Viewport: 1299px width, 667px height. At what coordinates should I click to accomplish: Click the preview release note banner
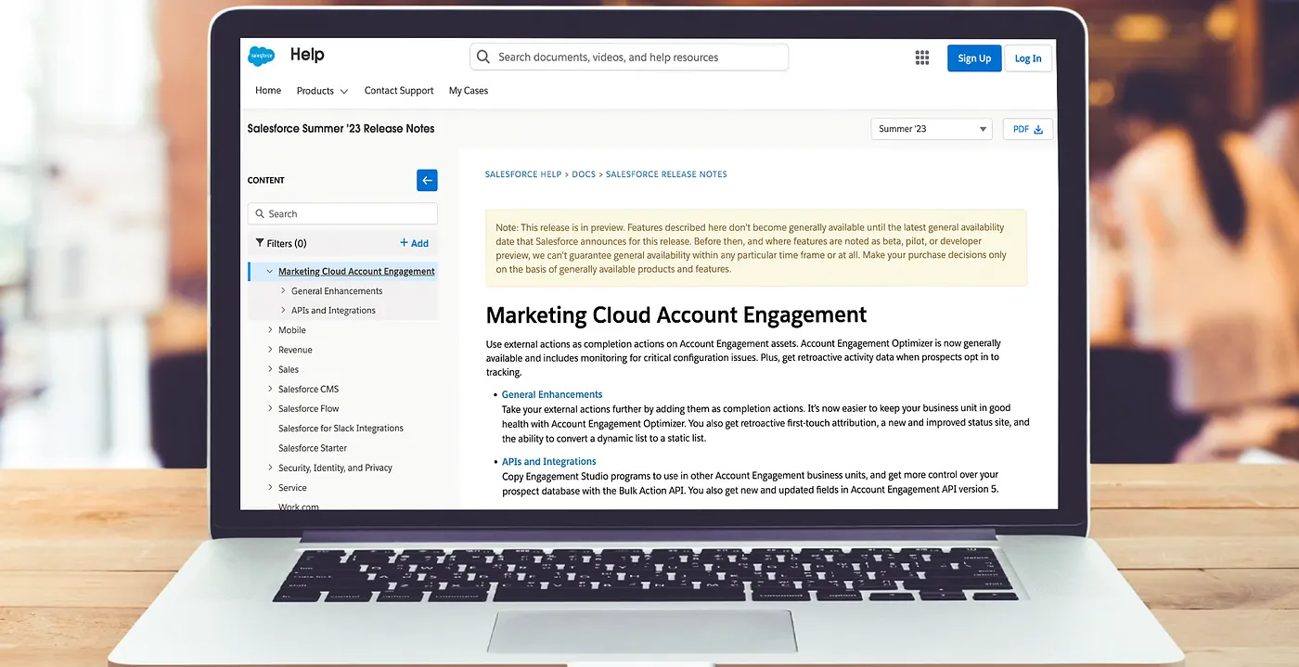click(756, 248)
